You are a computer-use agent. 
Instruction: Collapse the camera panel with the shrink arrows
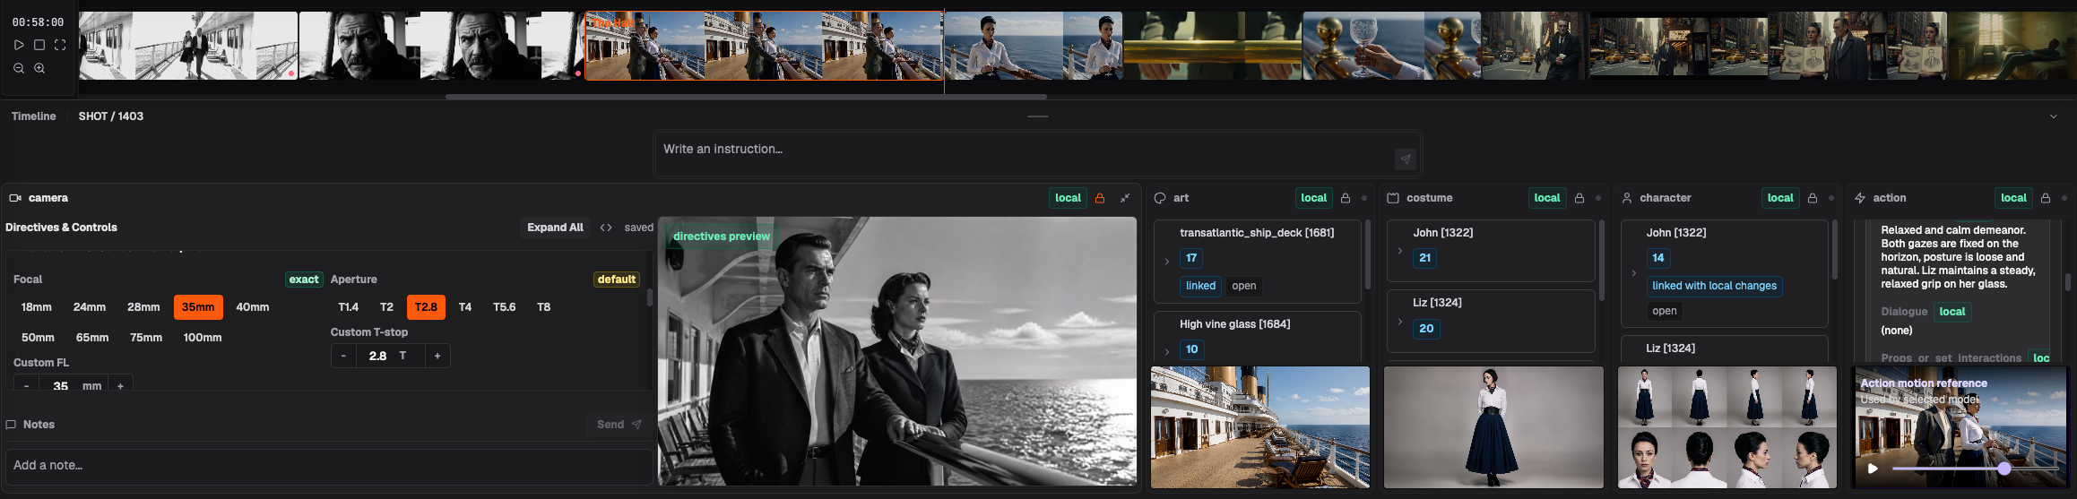pos(1125,198)
